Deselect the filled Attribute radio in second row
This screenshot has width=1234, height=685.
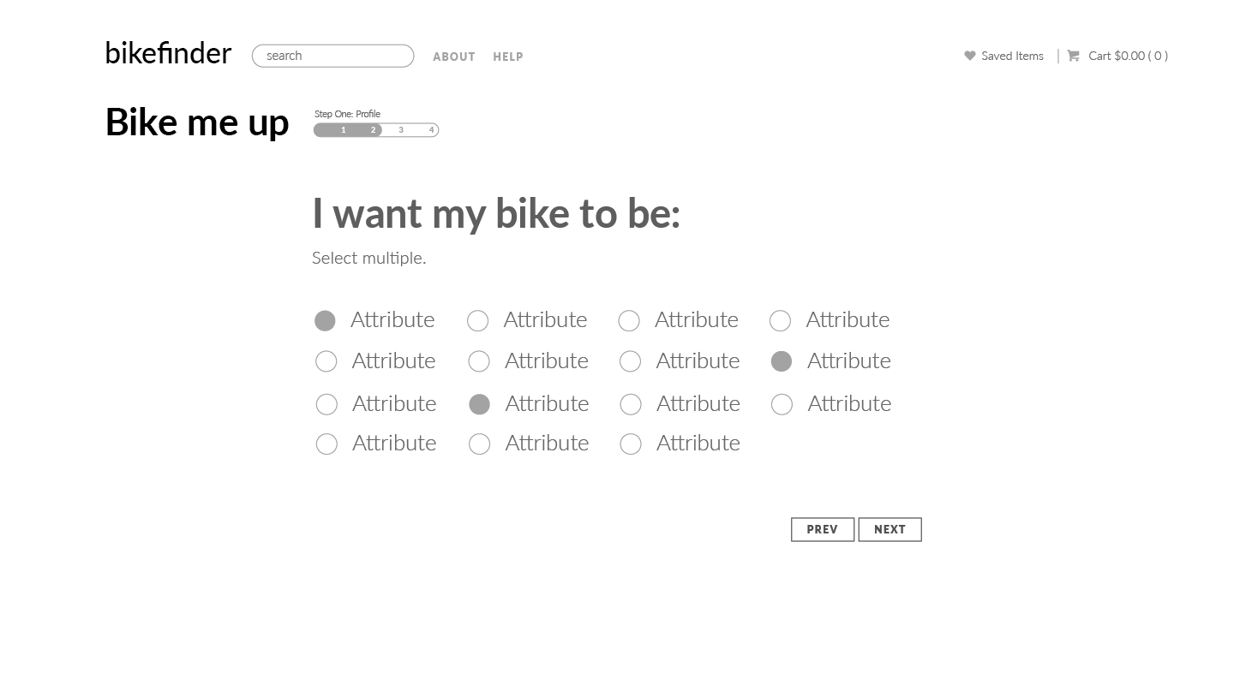(781, 361)
